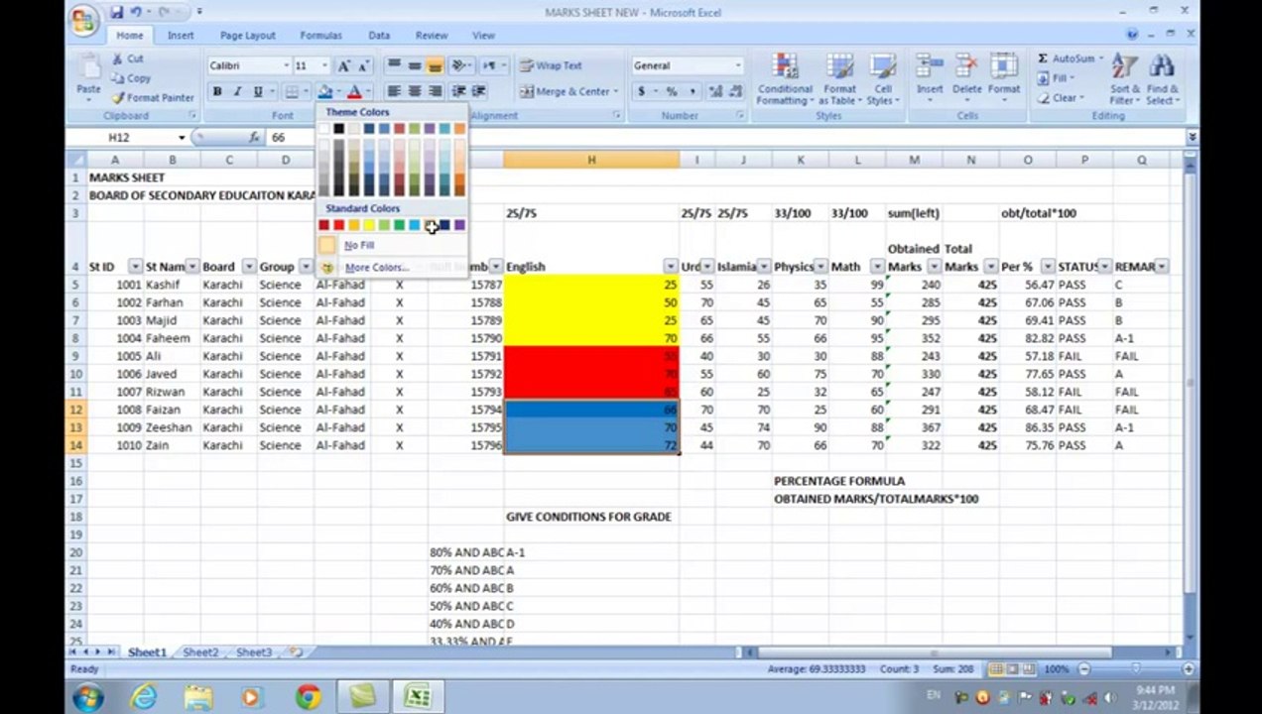The height and width of the screenshot is (714, 1262).
Task: Open the Name Box H12 dropdown arrow
Action: click(182, 138)
